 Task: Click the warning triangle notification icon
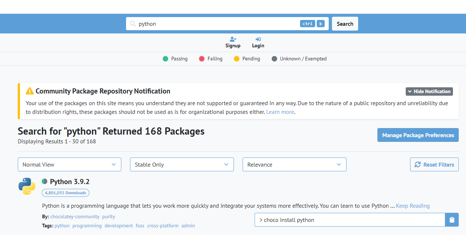point(29,91)
